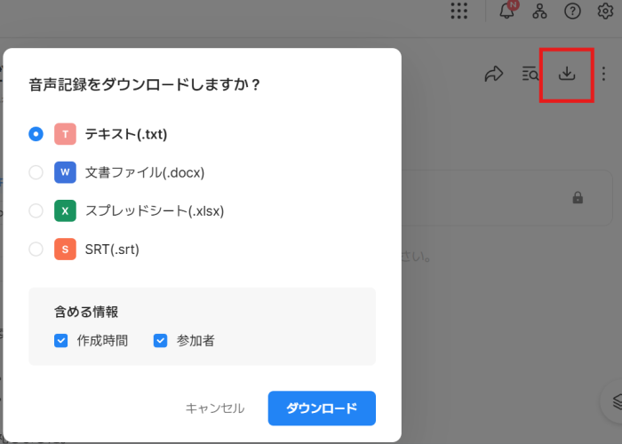Click the search-in-transcript icon

pyautogui.click(x=530, y=74)
